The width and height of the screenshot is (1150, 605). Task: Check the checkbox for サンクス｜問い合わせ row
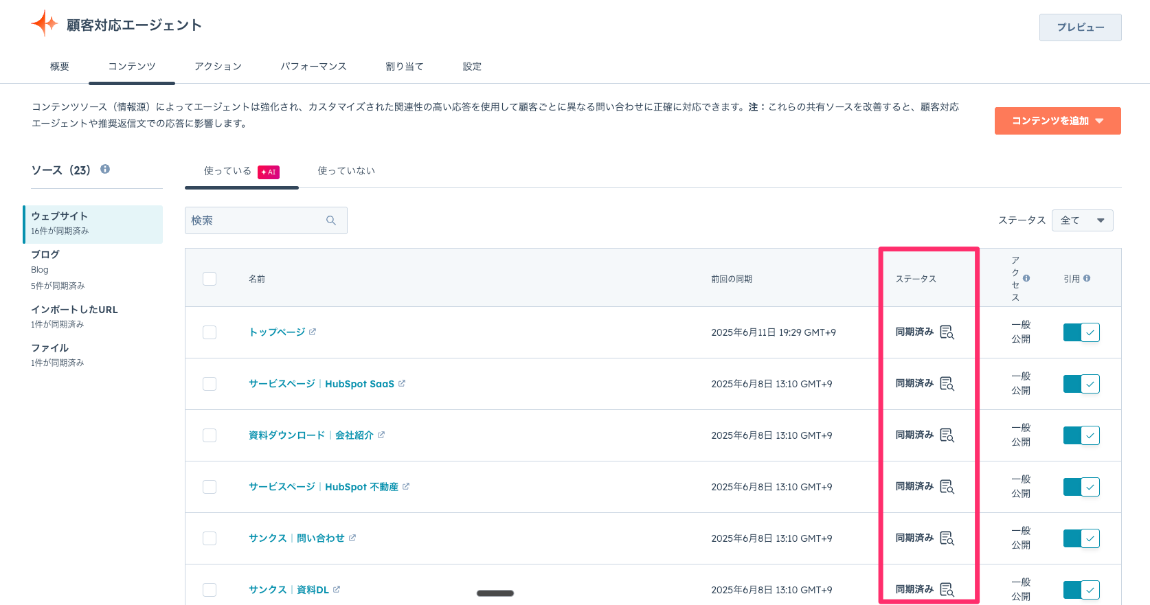pos(210,538)
